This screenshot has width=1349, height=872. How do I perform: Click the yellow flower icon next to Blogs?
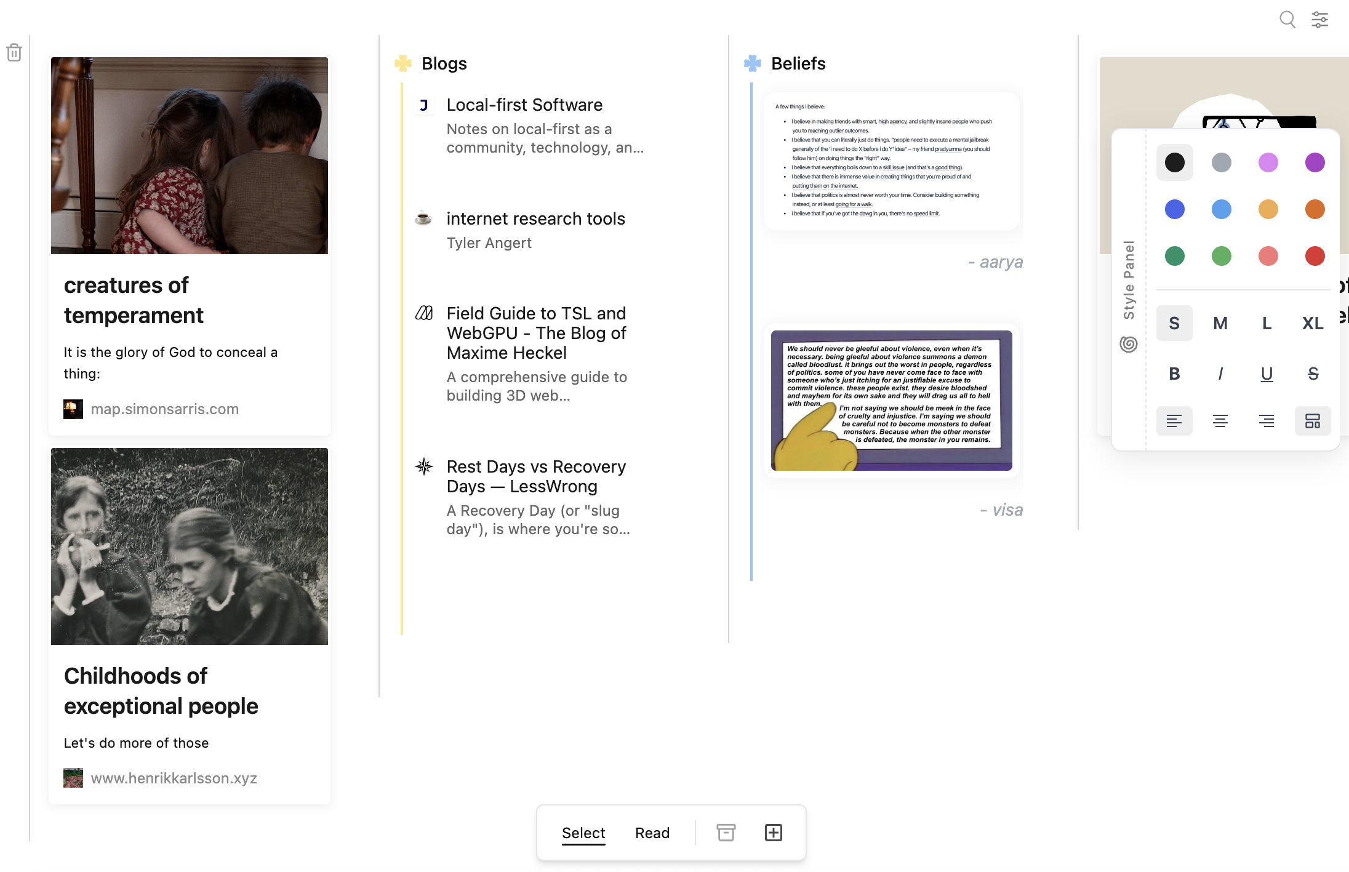pyautogui.click(x=404, y=63)
